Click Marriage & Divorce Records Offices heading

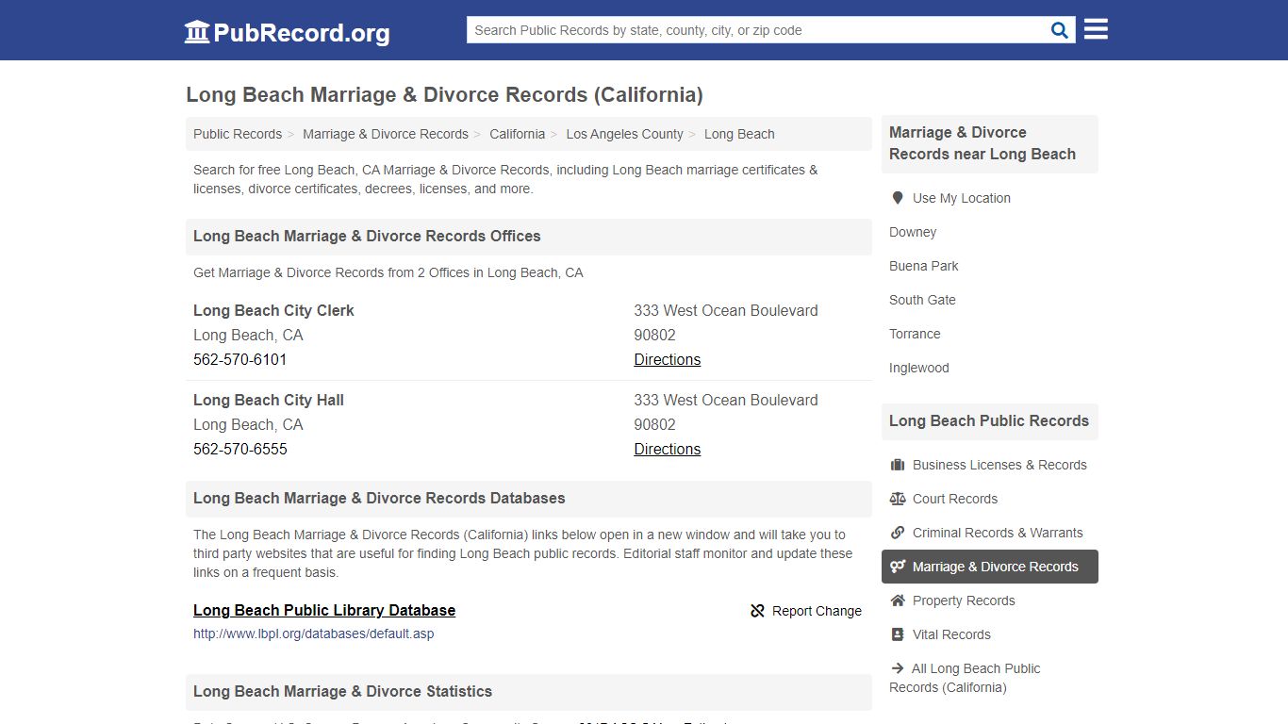367,236
